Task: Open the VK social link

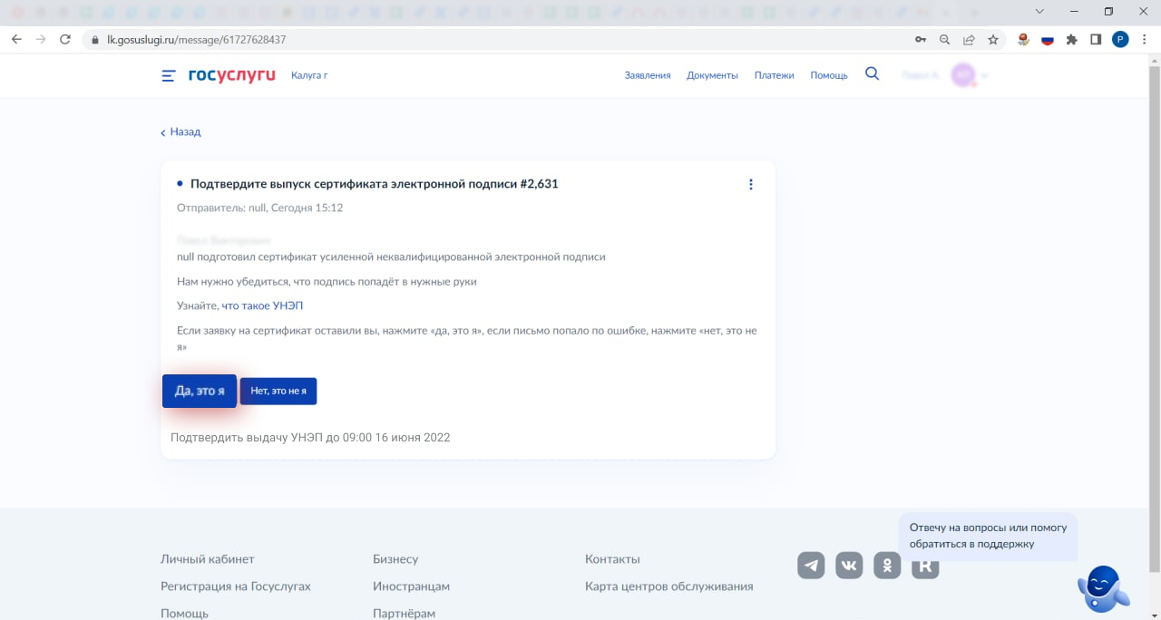Action: coord(849,566)
